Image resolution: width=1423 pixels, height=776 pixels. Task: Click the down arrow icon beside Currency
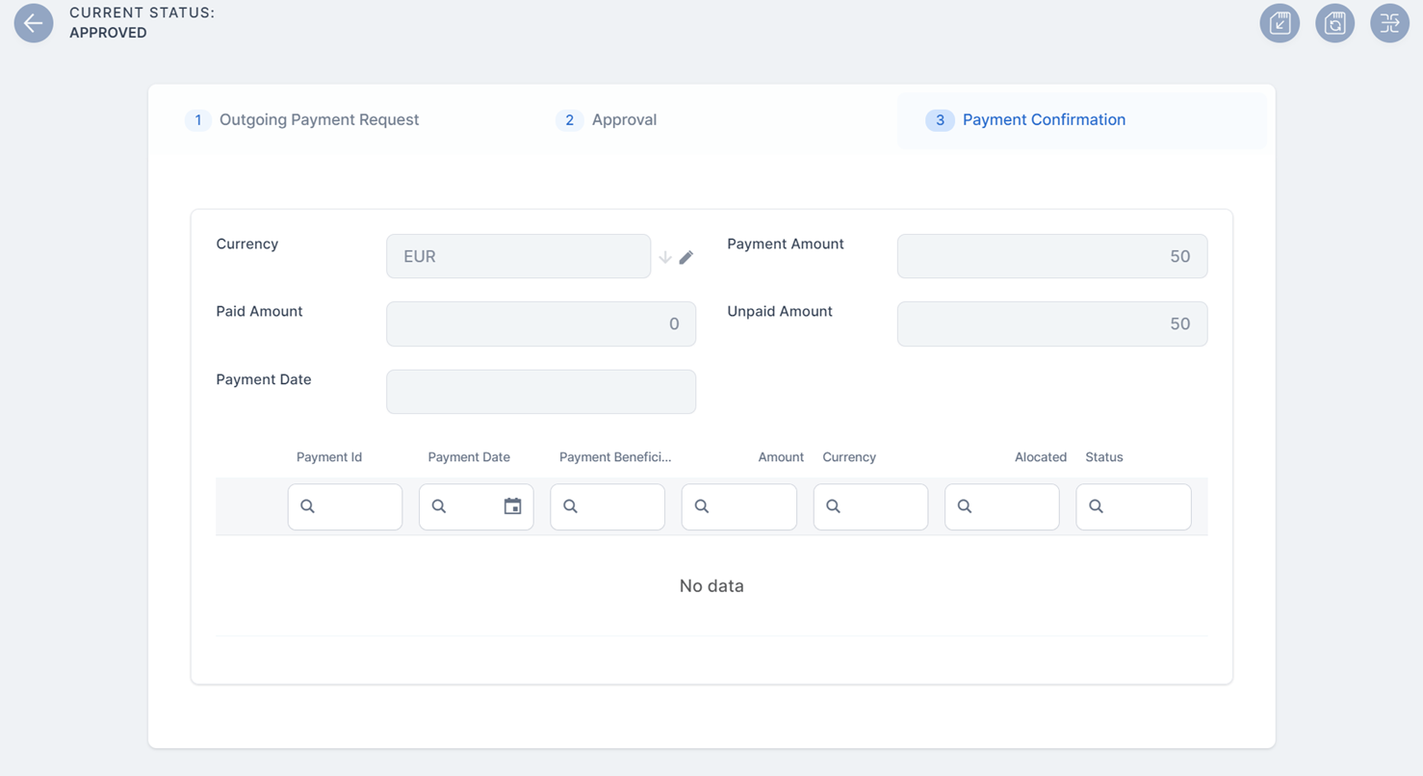[x=665, y=257]
